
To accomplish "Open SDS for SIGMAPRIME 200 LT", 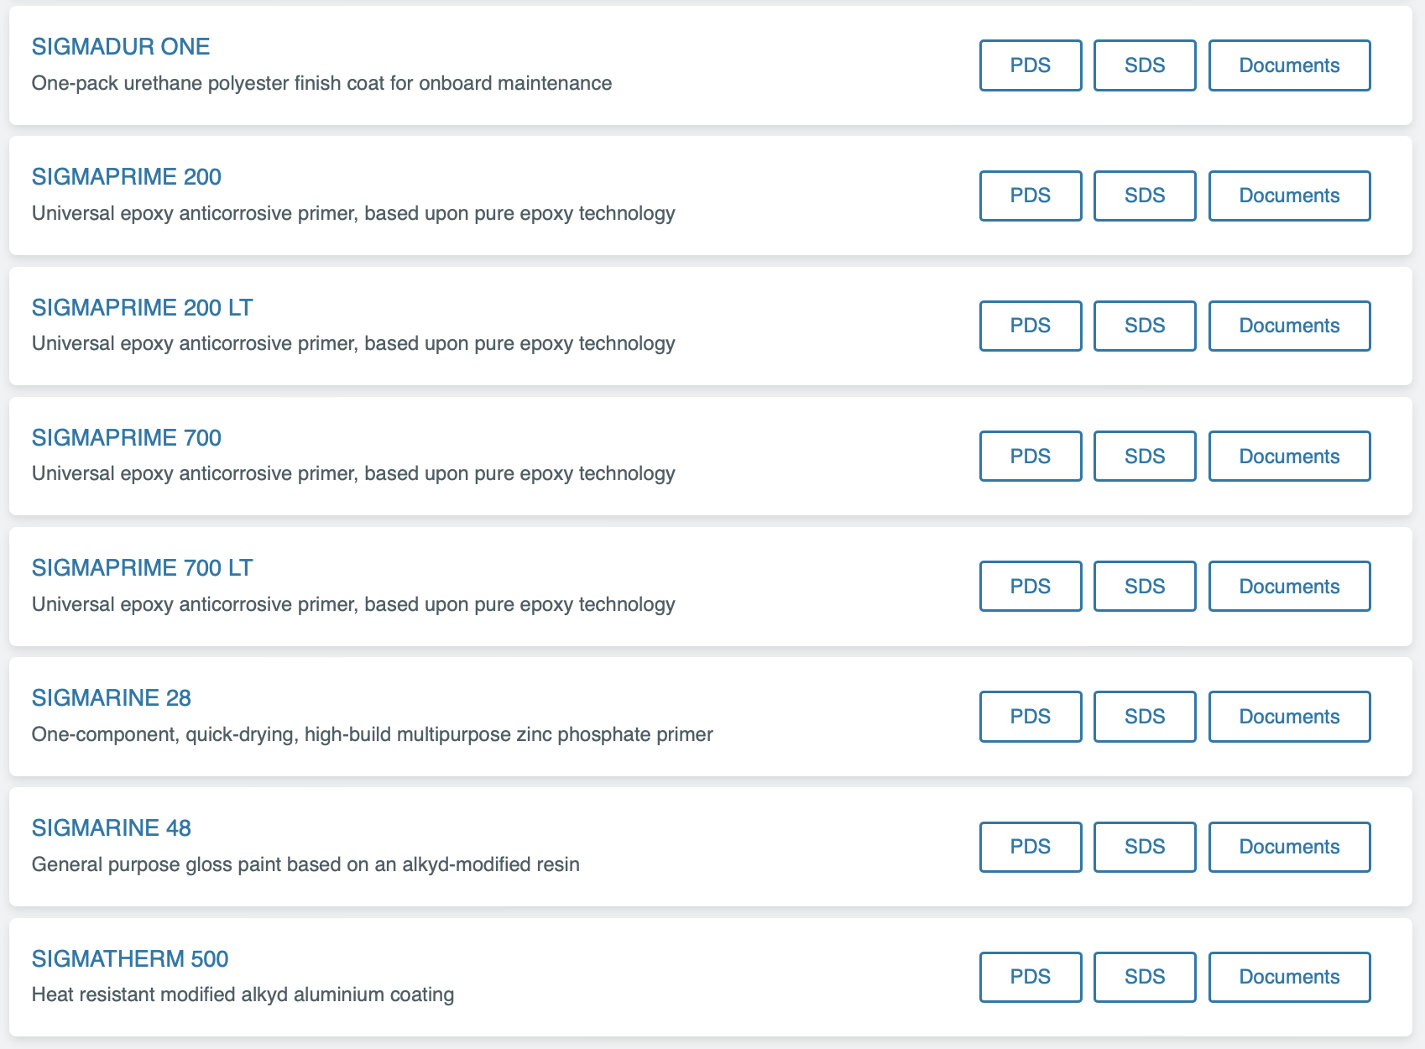I will [x=1144, y=326].
